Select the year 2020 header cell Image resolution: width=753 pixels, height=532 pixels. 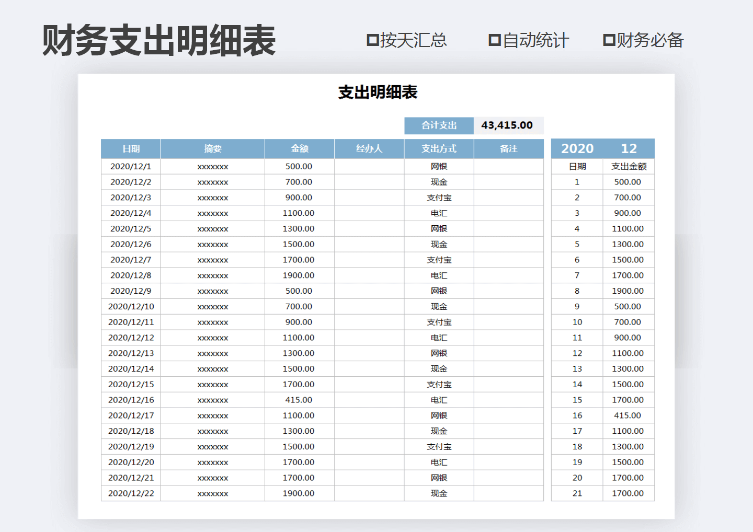point(577,148)
